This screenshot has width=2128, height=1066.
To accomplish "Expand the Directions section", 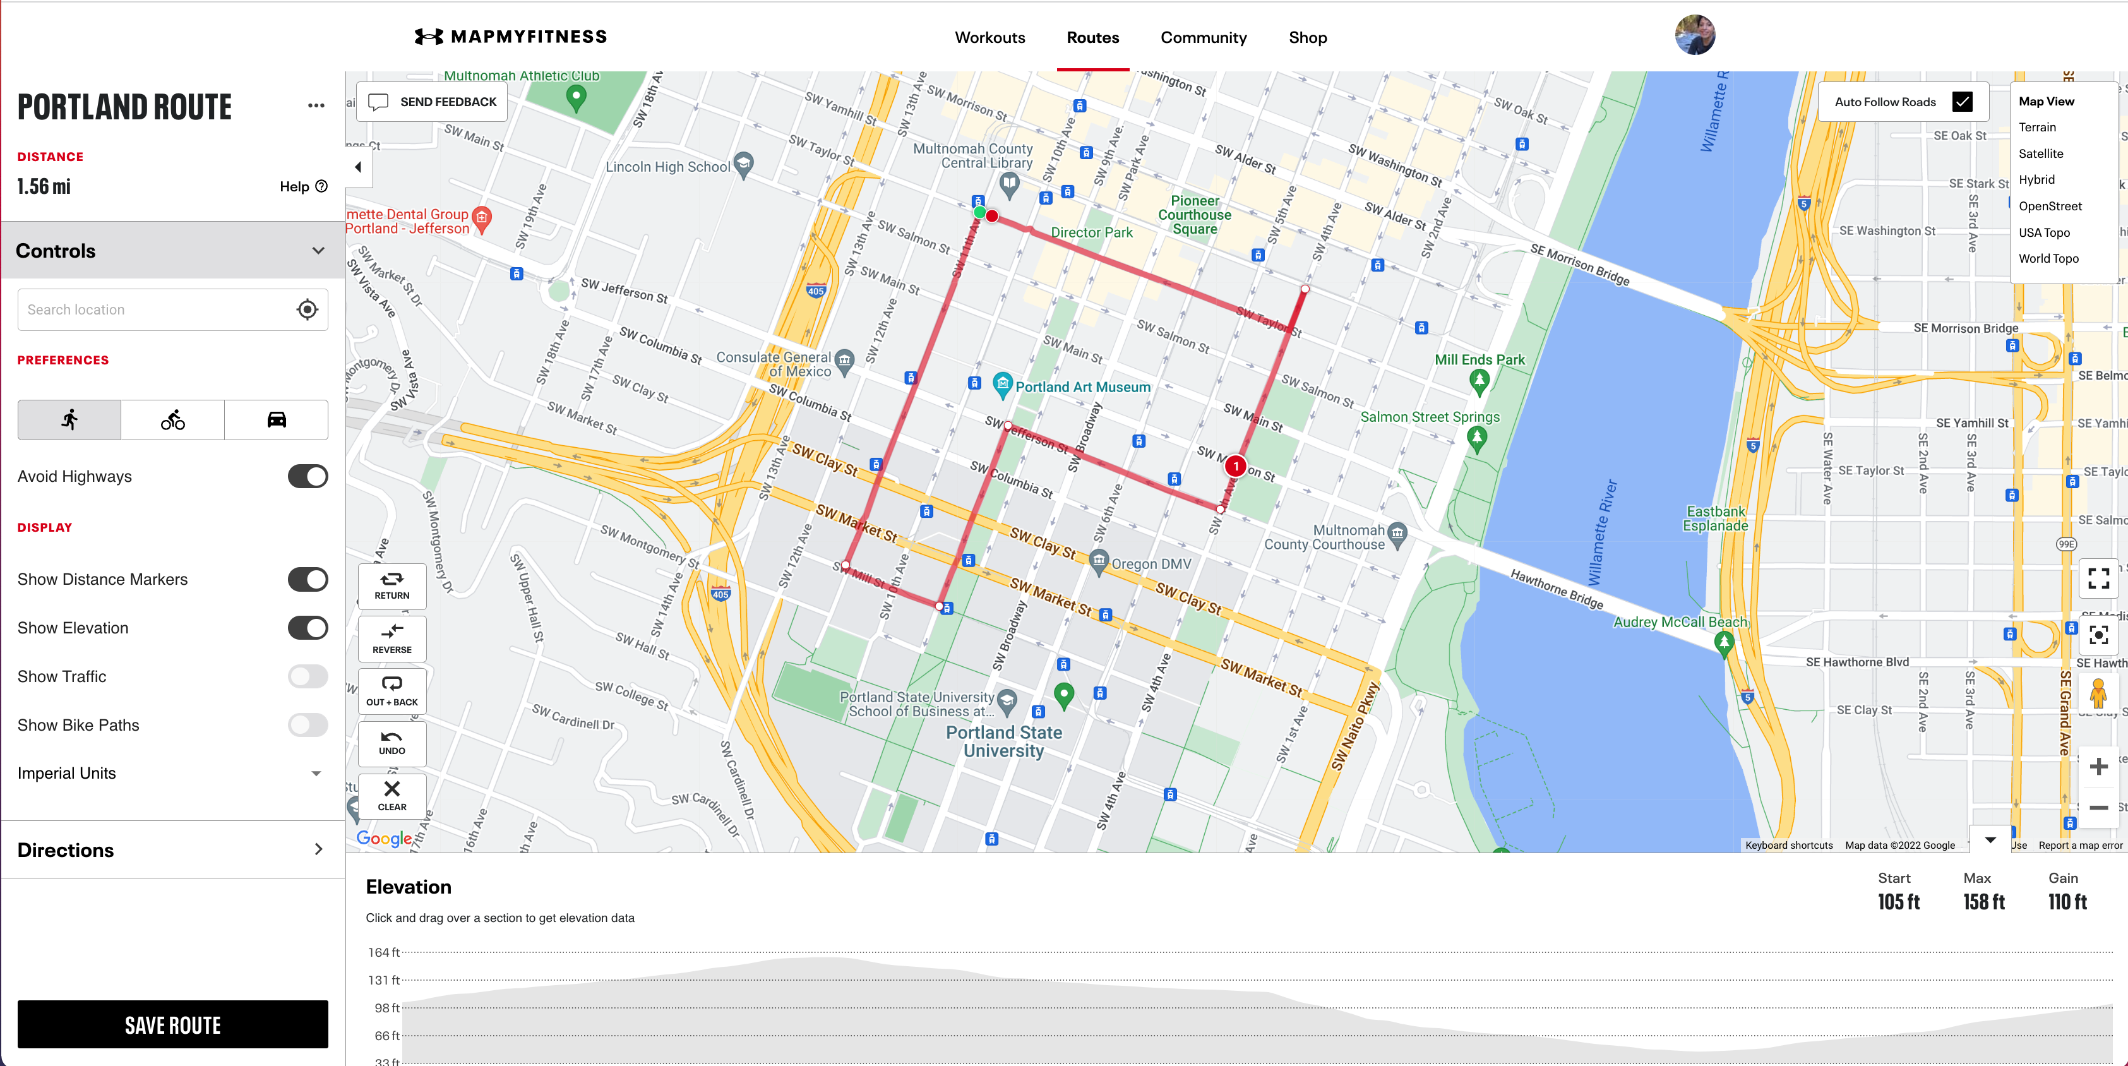I will 170,849.
